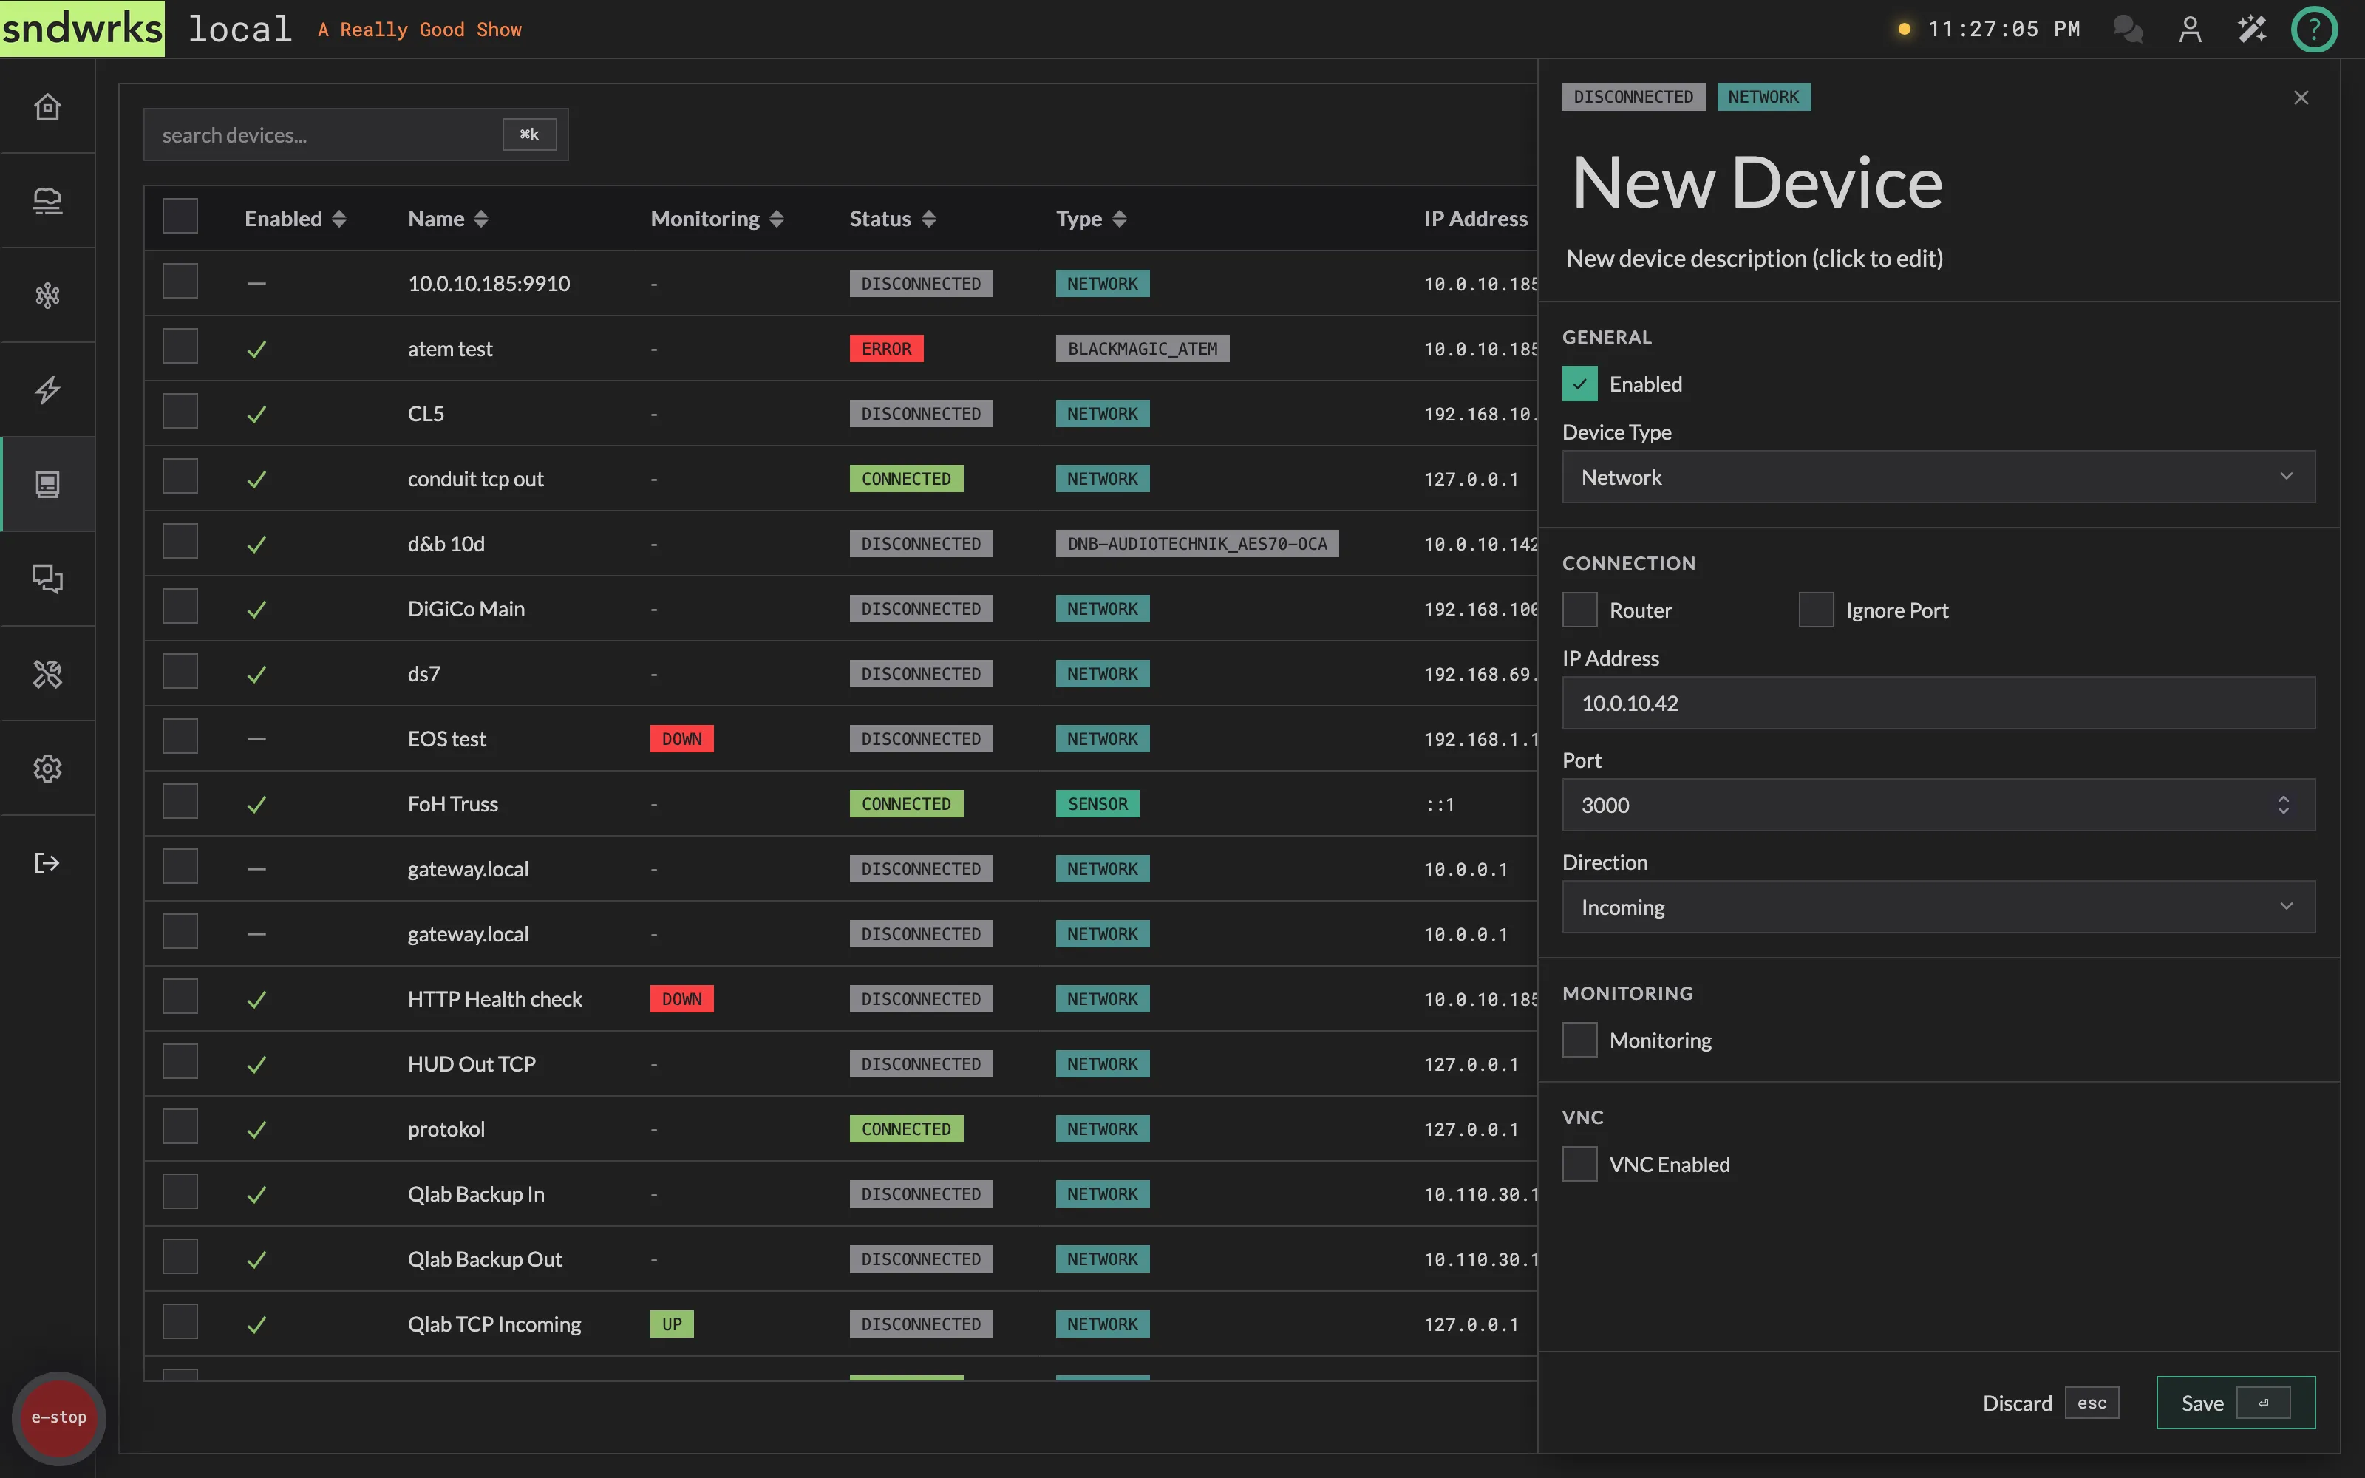Select the ds7 row checkbox

click(180, 672)
